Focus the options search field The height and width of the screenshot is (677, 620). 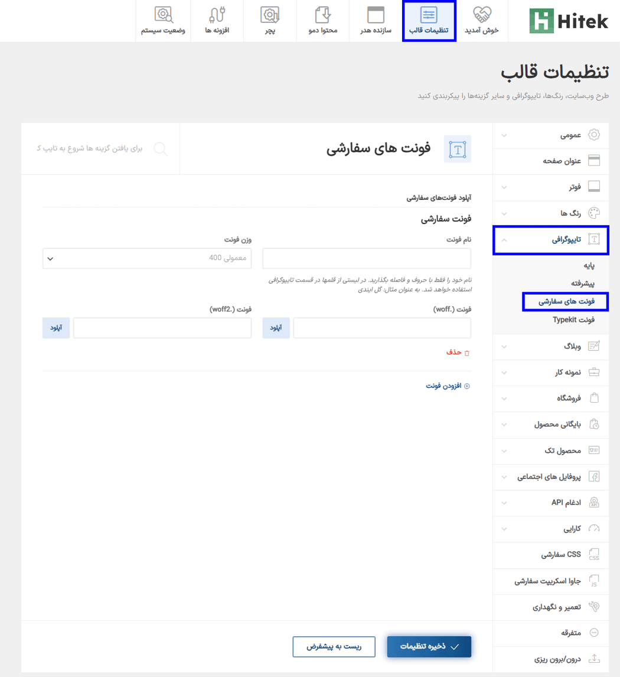point(89,148)
